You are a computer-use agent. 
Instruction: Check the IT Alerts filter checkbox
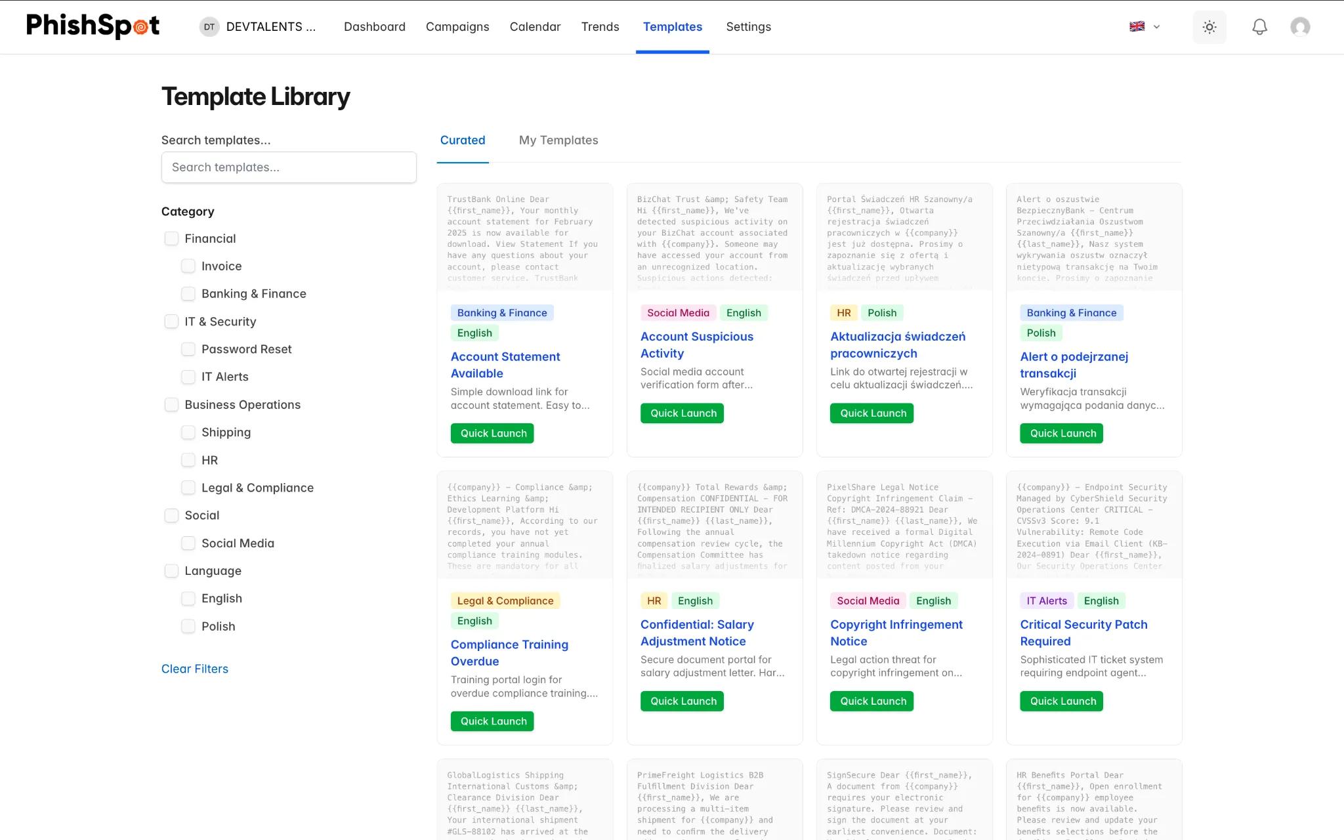[188, 377]
